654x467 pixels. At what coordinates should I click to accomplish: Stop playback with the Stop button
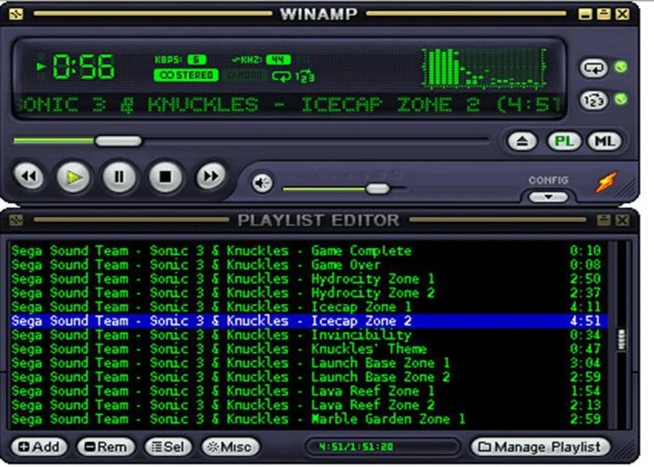tap(165, 177)
